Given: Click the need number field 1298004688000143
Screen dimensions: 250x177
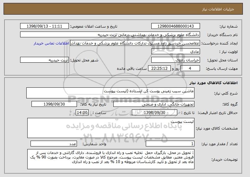Looking at the screenshot, I should pos(176,26).
